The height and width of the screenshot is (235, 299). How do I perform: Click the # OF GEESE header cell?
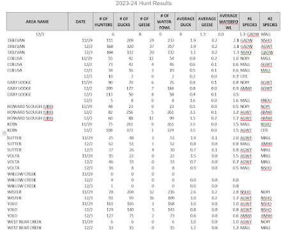coord(144,22)
